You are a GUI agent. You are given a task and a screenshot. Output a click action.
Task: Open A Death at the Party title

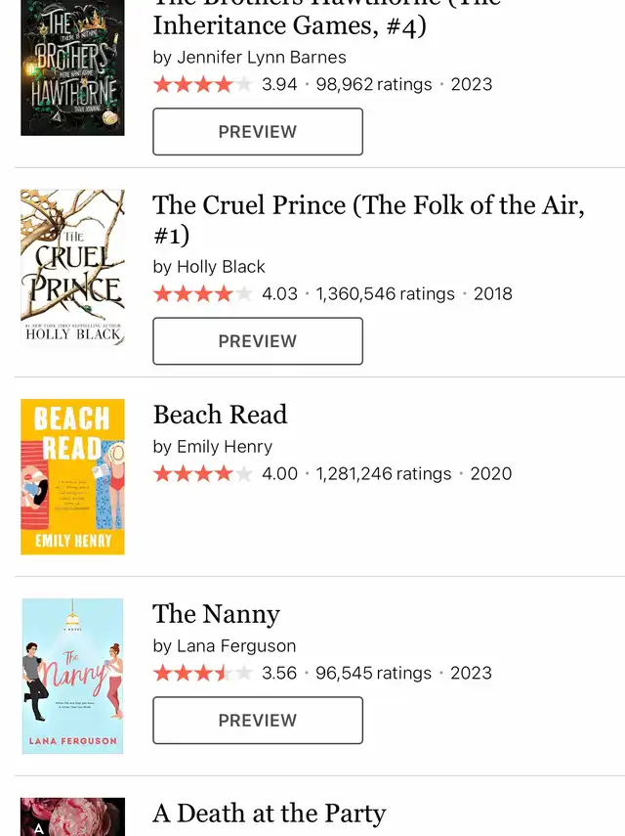(269, 814)
